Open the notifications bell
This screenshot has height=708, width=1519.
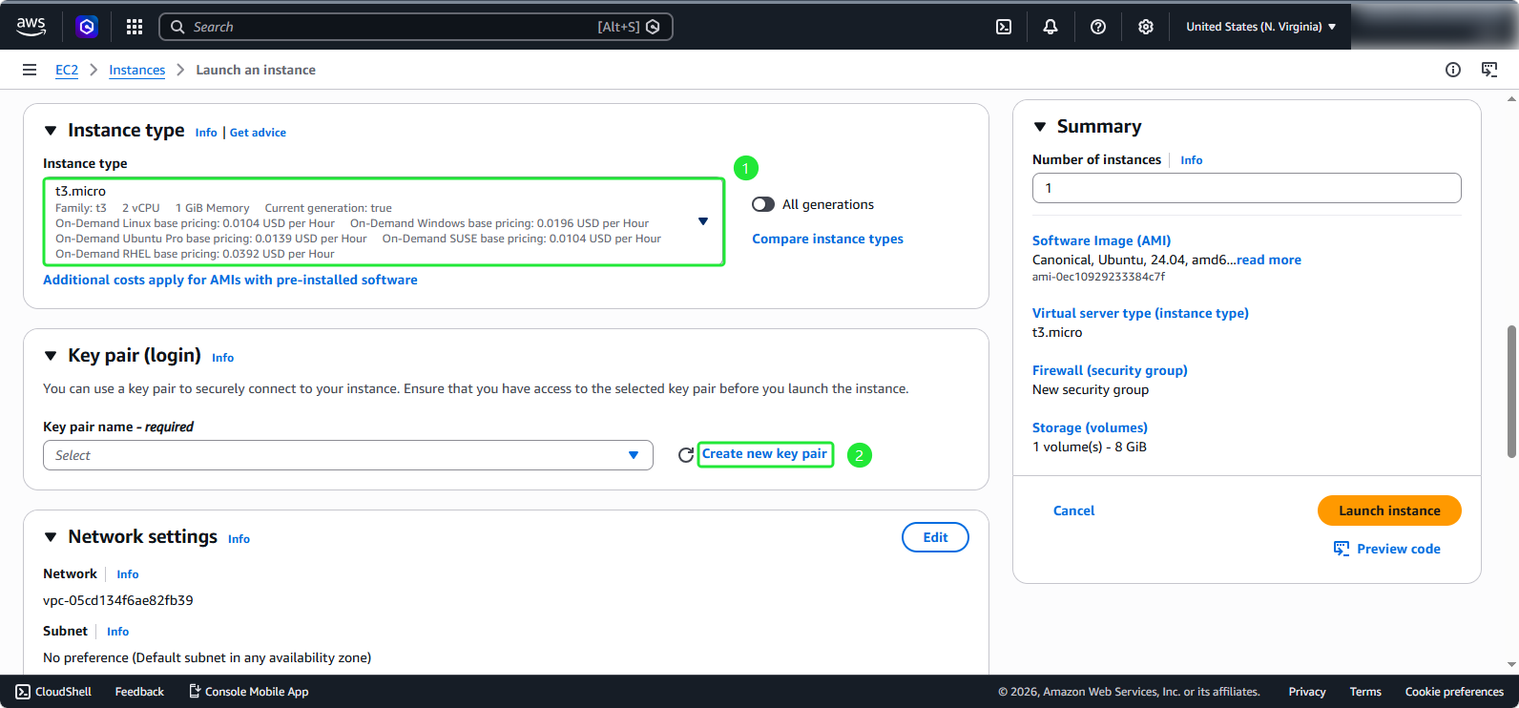pos(1051,27)
